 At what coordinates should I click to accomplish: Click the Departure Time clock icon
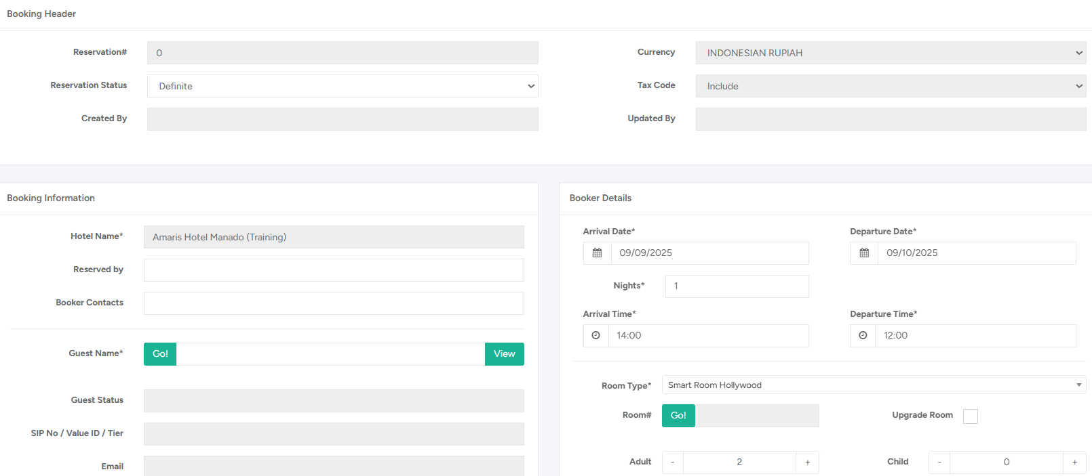pyautogui.click(x=862, y=336)
